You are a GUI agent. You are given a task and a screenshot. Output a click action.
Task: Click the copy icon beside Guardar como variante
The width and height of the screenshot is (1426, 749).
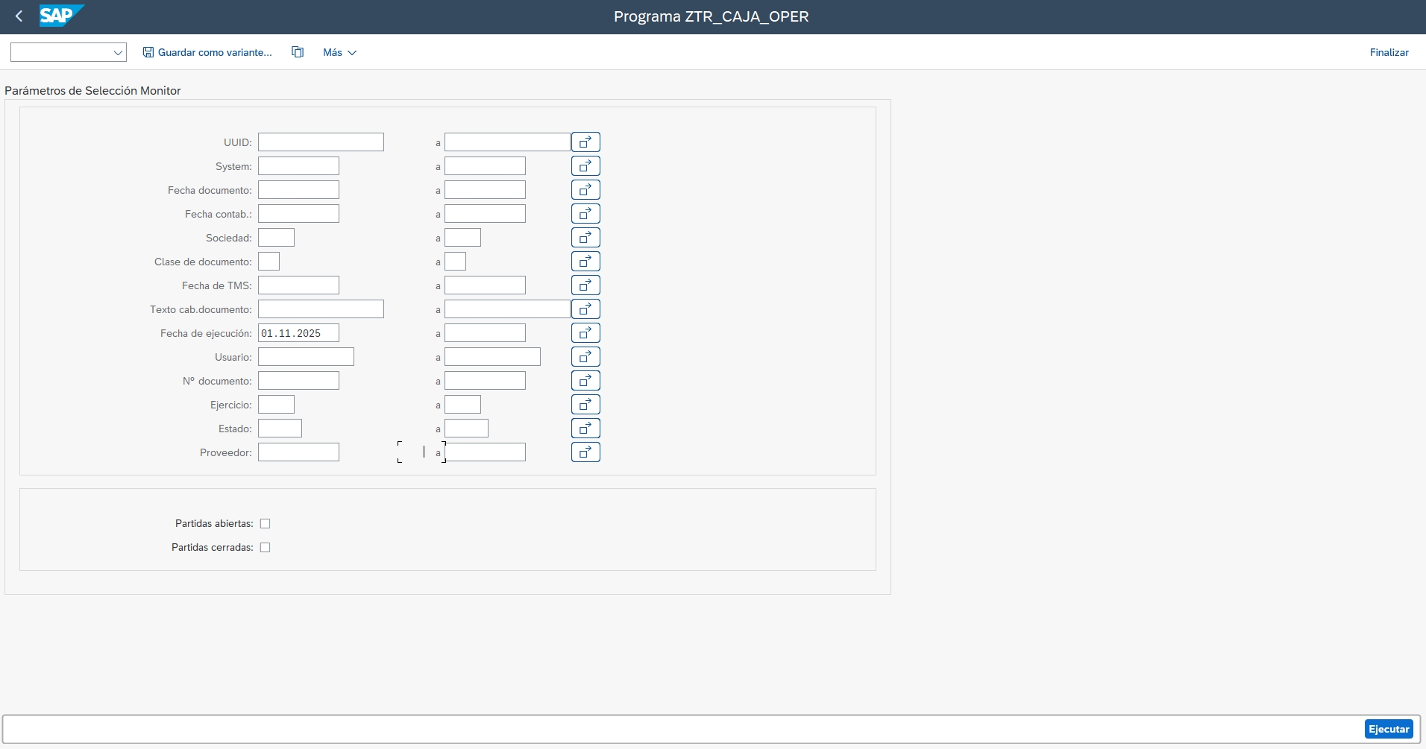coord(298,52)
